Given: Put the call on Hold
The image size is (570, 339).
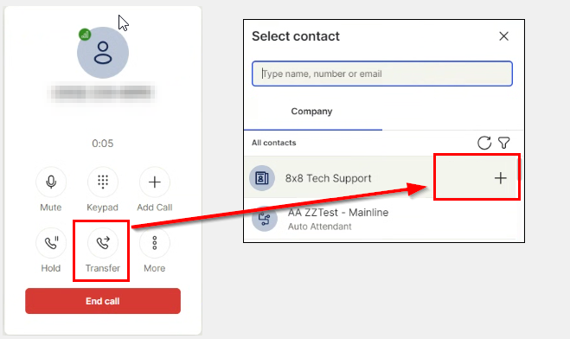Looking at the screenshot, I should [51, 243].
